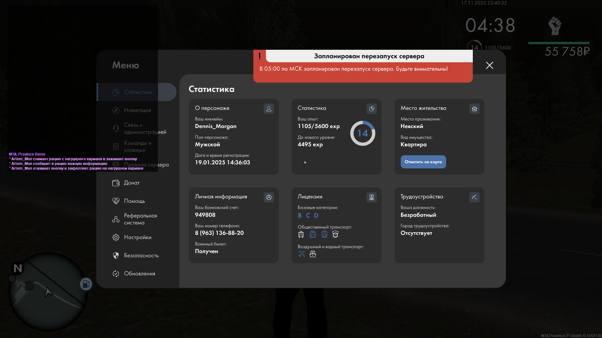The height and width of the screenshot is (338, 602).
Task: Go to the Безопасность menu section
Action: 141,255
